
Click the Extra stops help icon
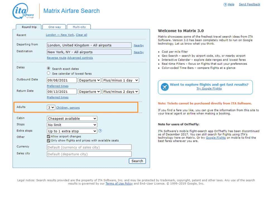click(x=100, y=131)
